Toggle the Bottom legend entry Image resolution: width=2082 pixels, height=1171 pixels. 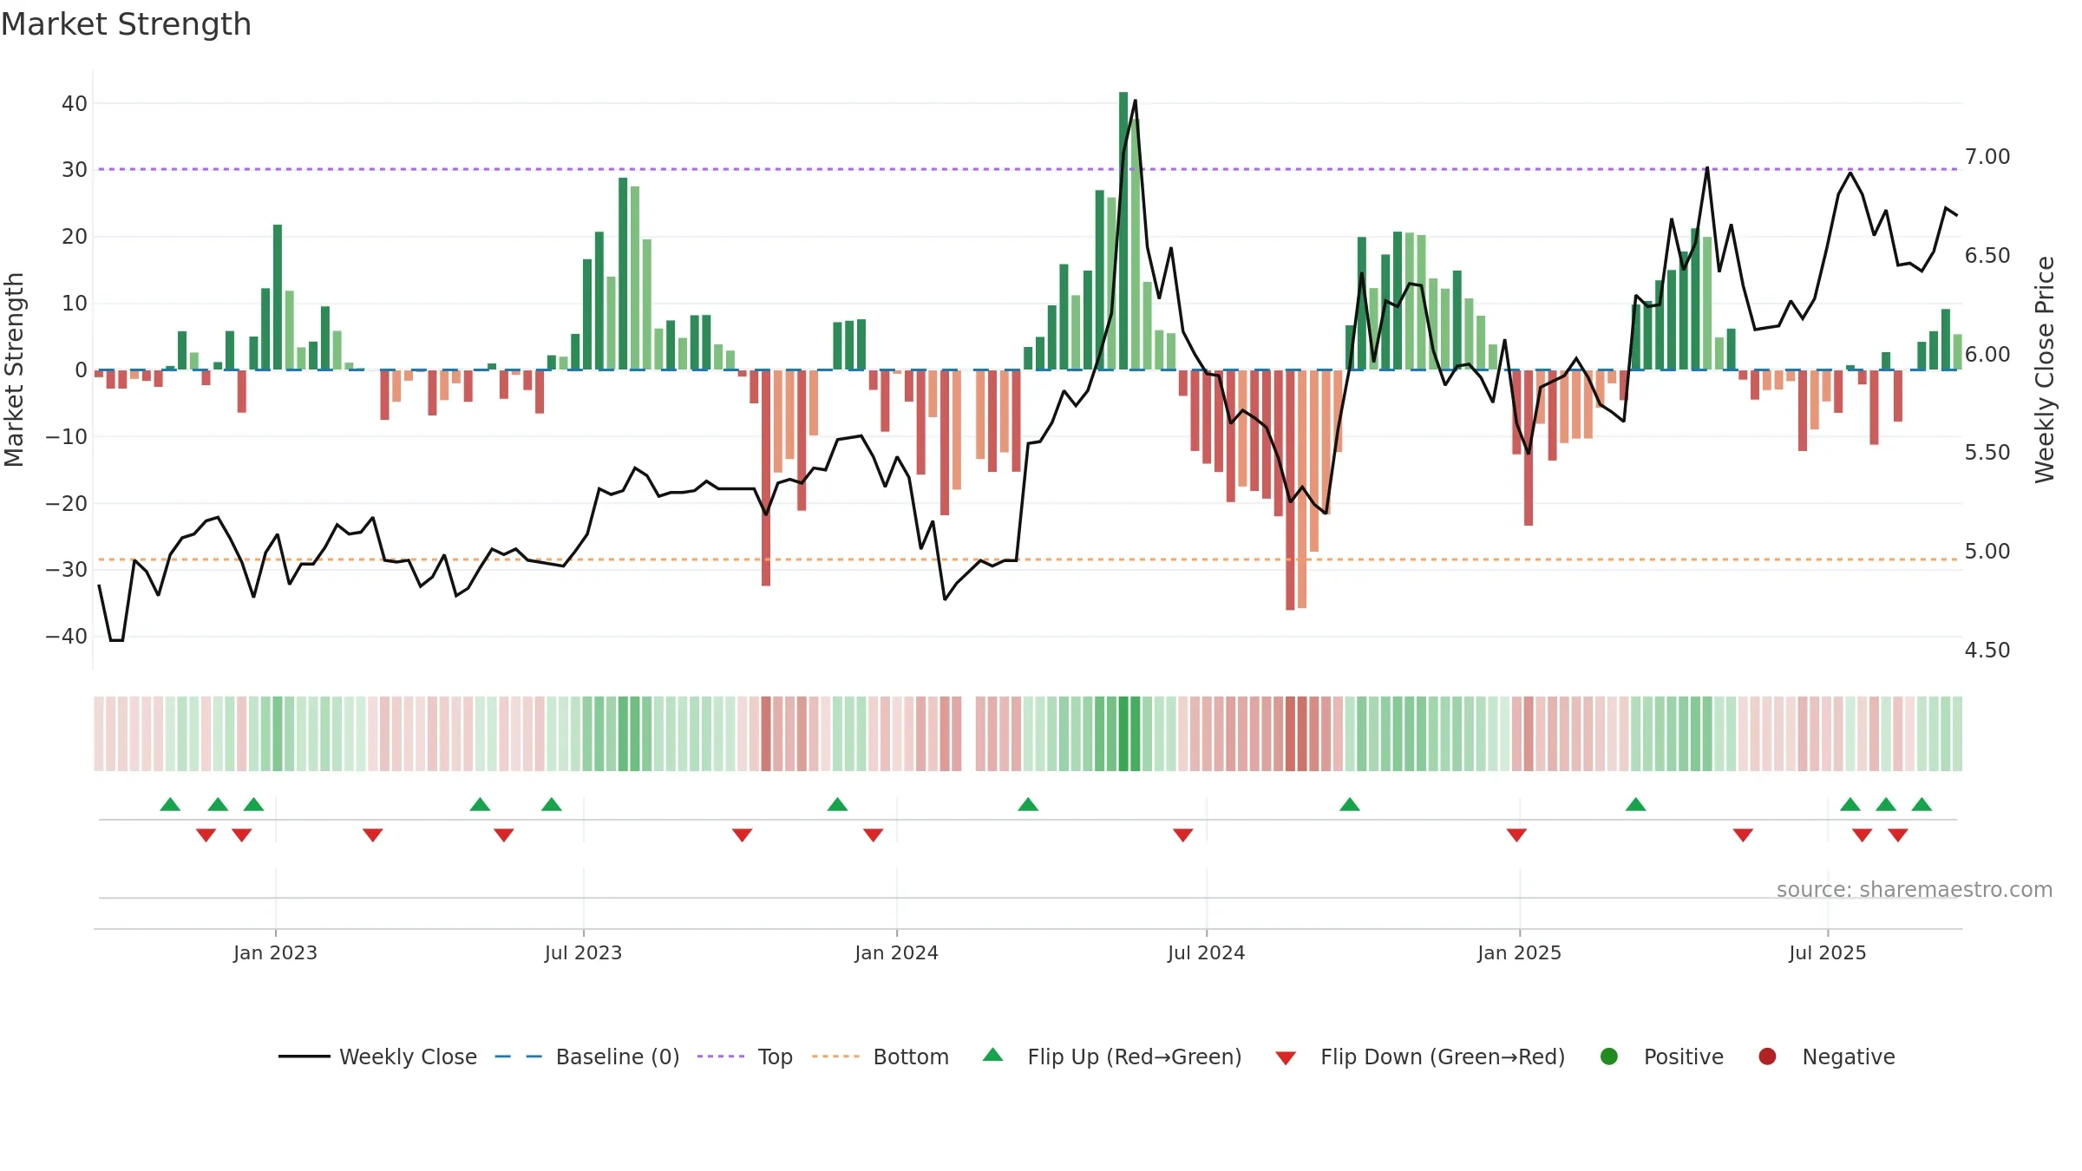(881, 1057)
